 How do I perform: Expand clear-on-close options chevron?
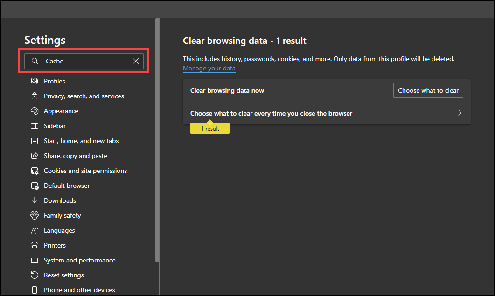(x=460, y=113)
